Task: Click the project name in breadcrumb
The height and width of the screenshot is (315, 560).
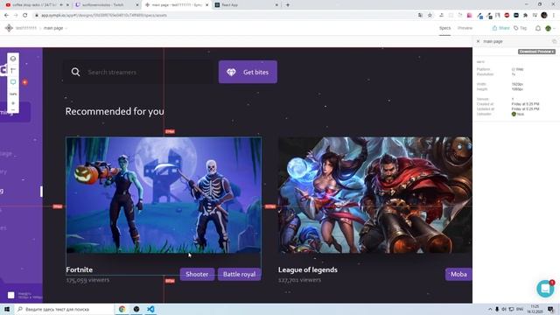Action: pyautogui.click(x=25, y=28)
